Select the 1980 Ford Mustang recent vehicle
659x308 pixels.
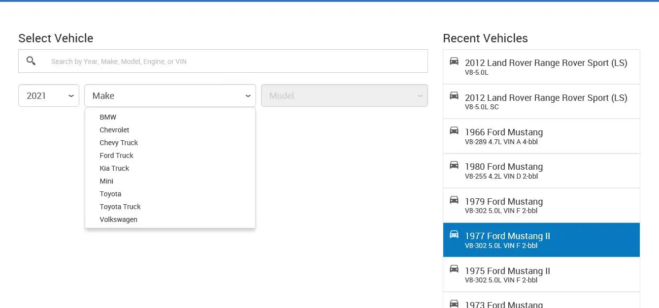[541, 171]
